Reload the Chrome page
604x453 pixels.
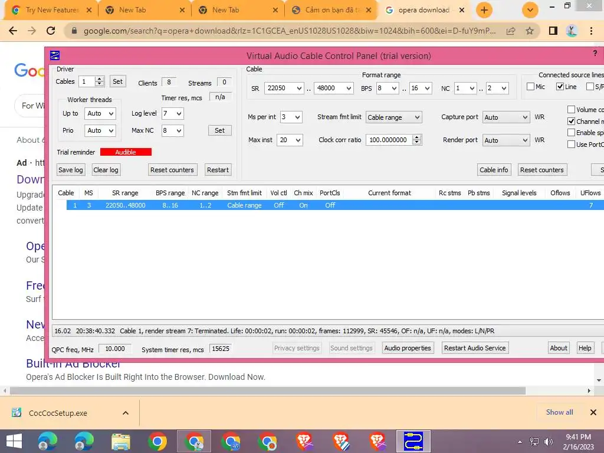[51, 31]
